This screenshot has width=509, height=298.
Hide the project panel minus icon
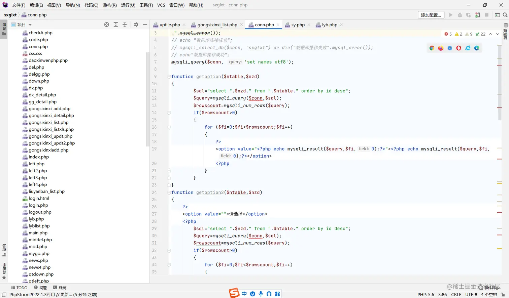(x=145, y=25)
